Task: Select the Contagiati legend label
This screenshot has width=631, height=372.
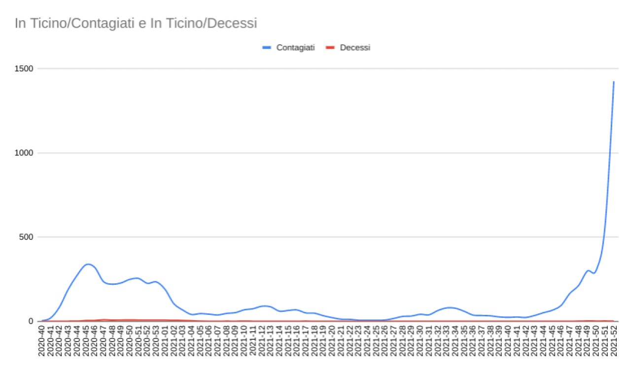Action: pos(295,48)
